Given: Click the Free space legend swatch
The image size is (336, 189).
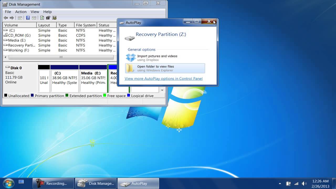Looking at the screenshot, I should pyautogui.click(x=105, y=95).
